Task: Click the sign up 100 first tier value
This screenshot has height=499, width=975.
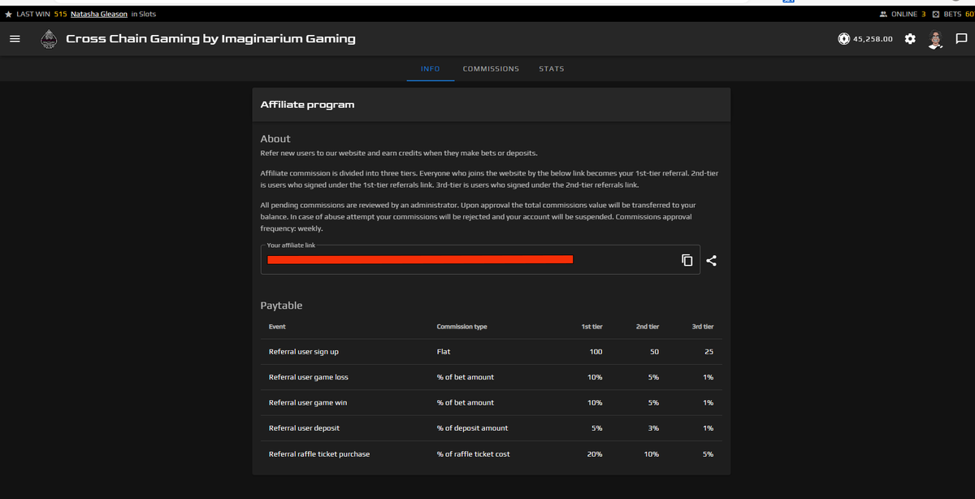Action: [x=596, y=352]
